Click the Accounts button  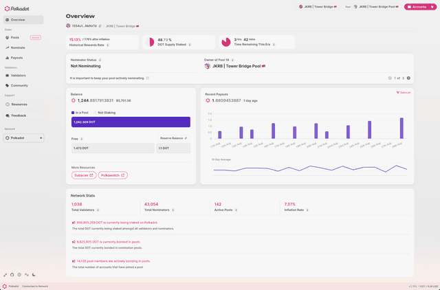point(420,7)
